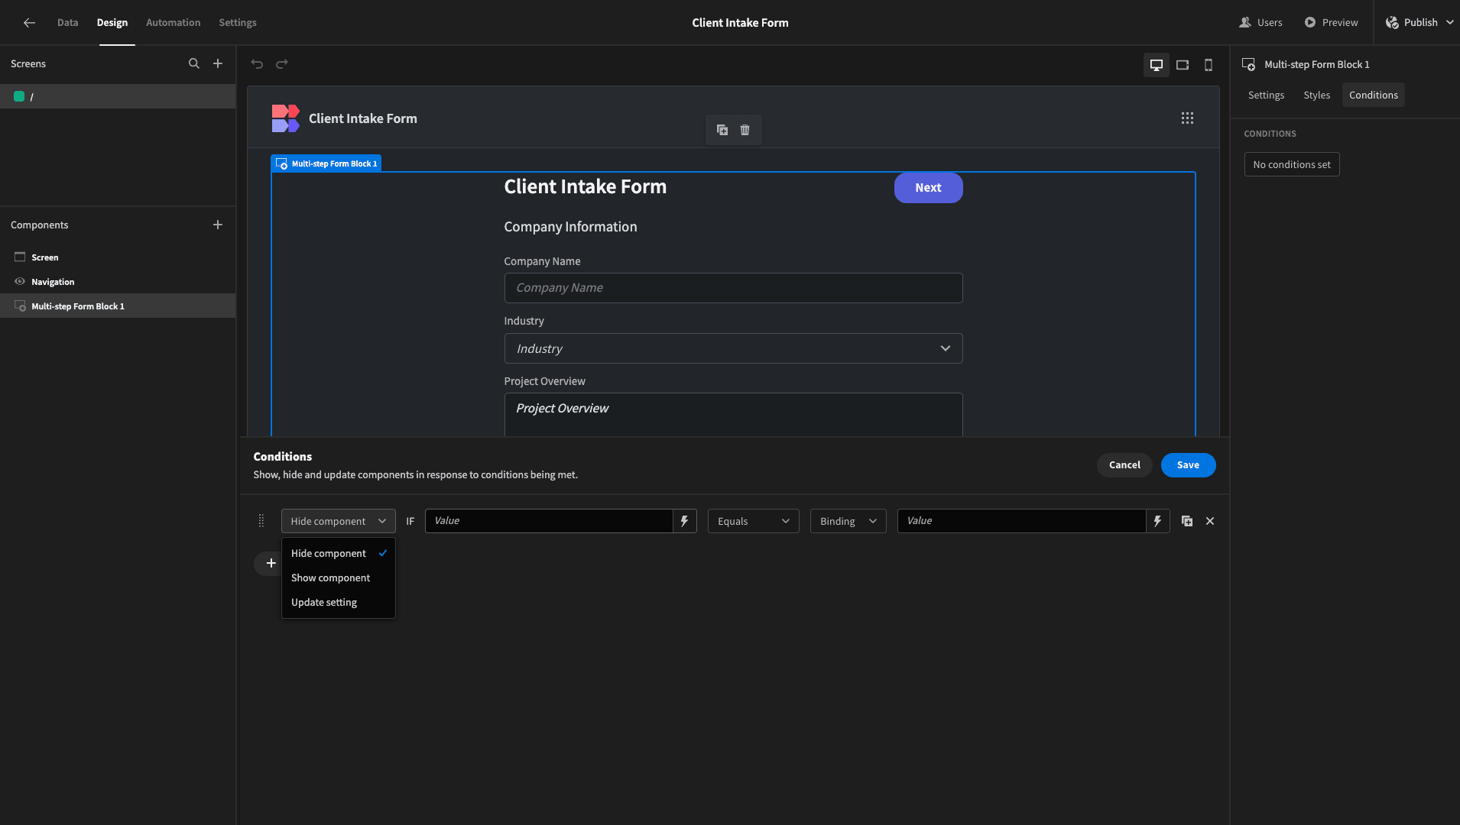This screenshot has width=1460, height=825.
Task: Grab the condition drag handle
Action: (261, 521)
